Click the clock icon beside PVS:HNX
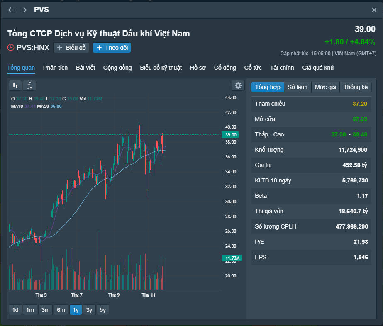Viewport: 383px width, 326px height. [11, 47]
